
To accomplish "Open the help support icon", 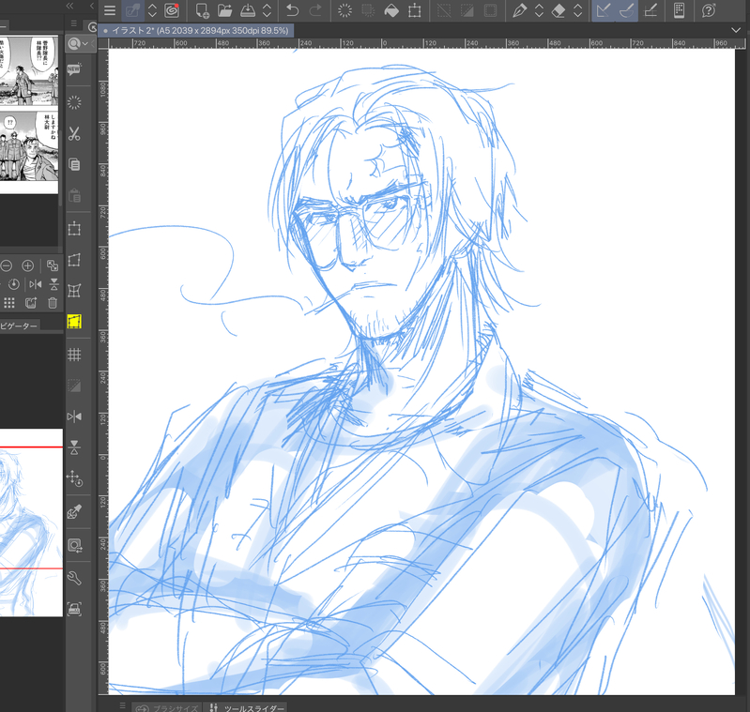I will pyautogui.click(x=709, y=10).
